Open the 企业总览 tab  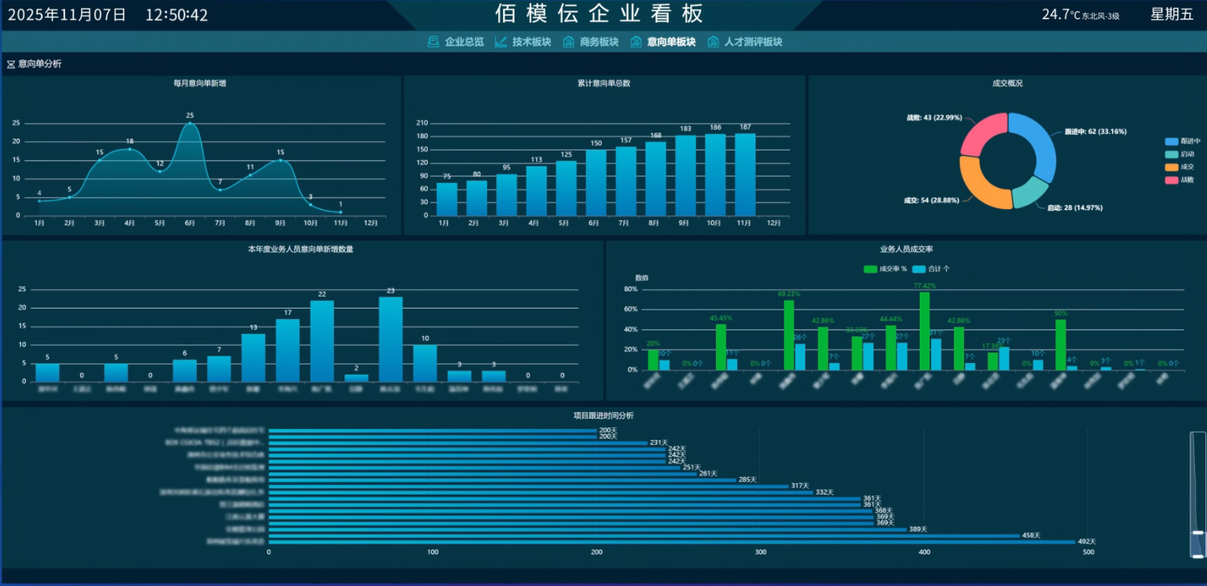point(464,42)
